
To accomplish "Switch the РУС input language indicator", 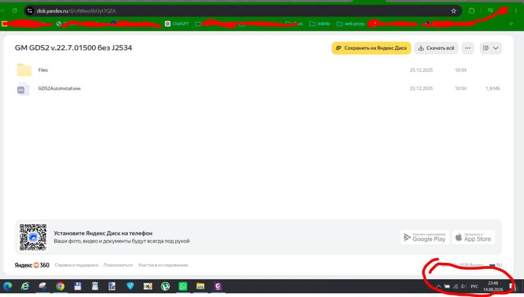I will click(474, 287).
